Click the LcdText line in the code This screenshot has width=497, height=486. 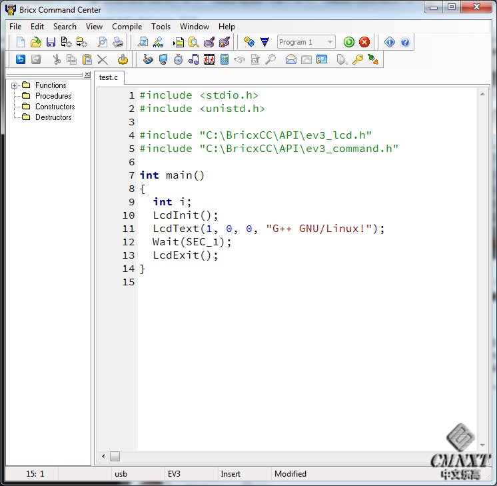(268, 229)
